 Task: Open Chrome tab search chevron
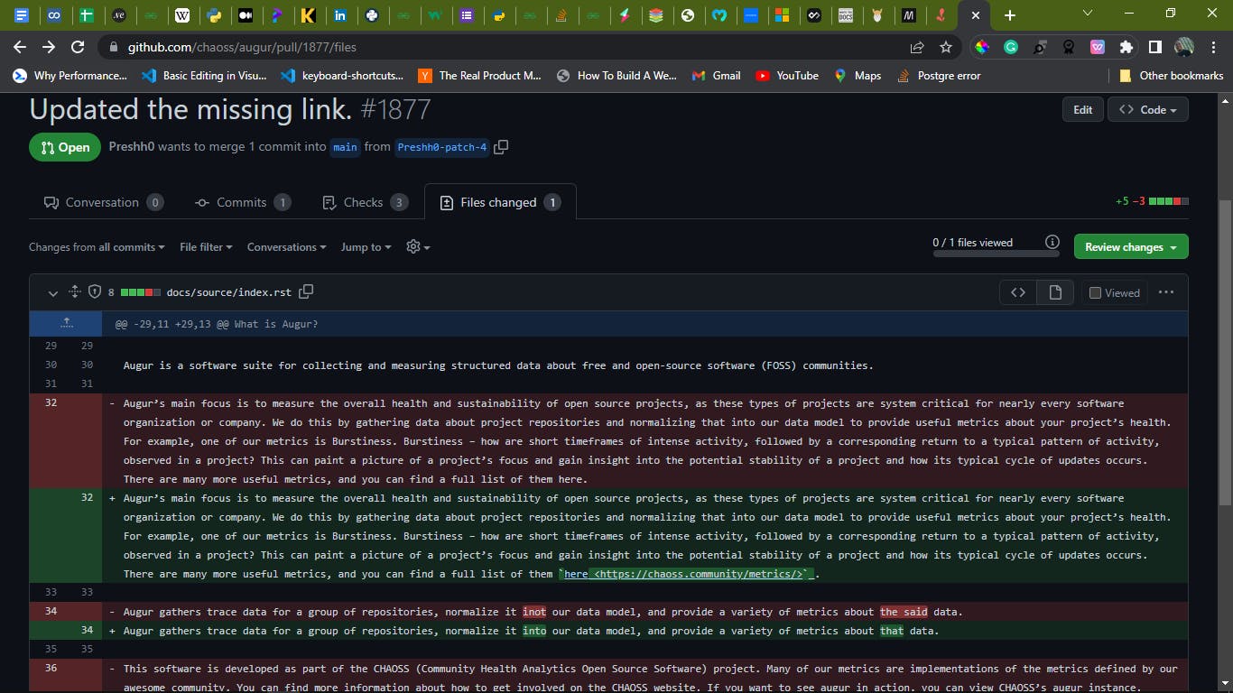(1087, 14)
